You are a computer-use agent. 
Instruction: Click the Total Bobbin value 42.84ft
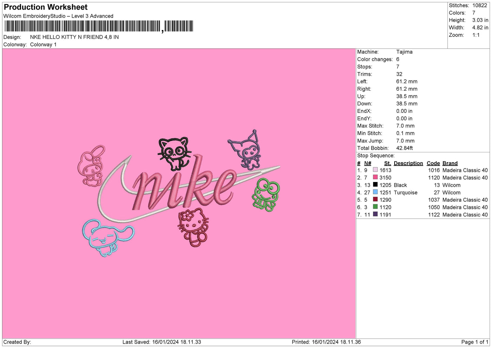[x=404, y=148]
